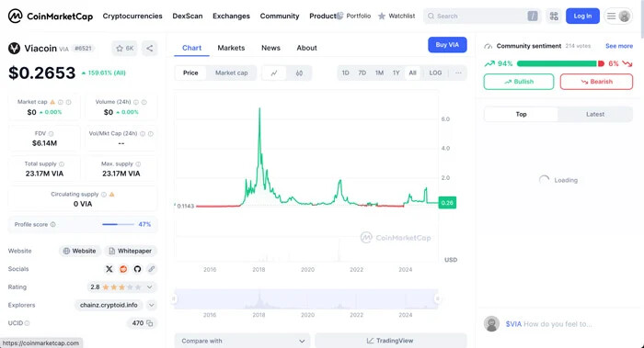Set chart range to 1M

(x=379, y=73)
